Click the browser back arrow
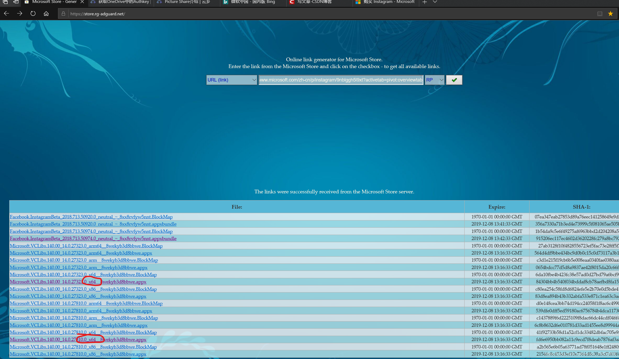 [7, 13]
